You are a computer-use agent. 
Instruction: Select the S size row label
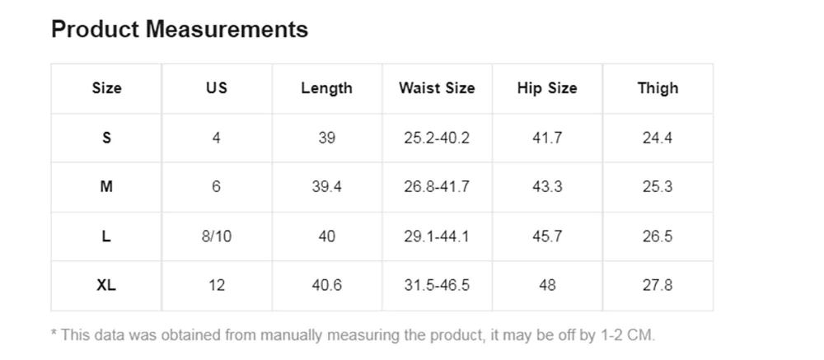(x=106, y=138)
